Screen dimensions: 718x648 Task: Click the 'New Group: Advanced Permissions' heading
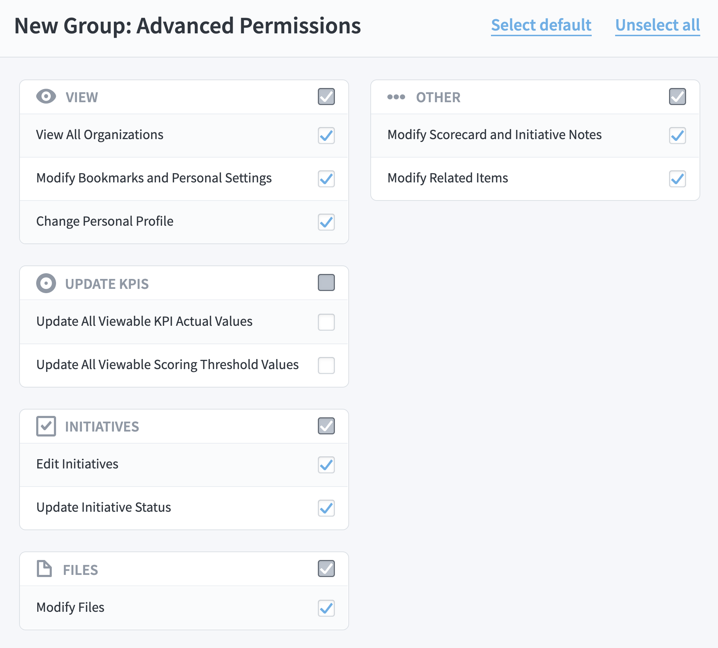point(188,26)
